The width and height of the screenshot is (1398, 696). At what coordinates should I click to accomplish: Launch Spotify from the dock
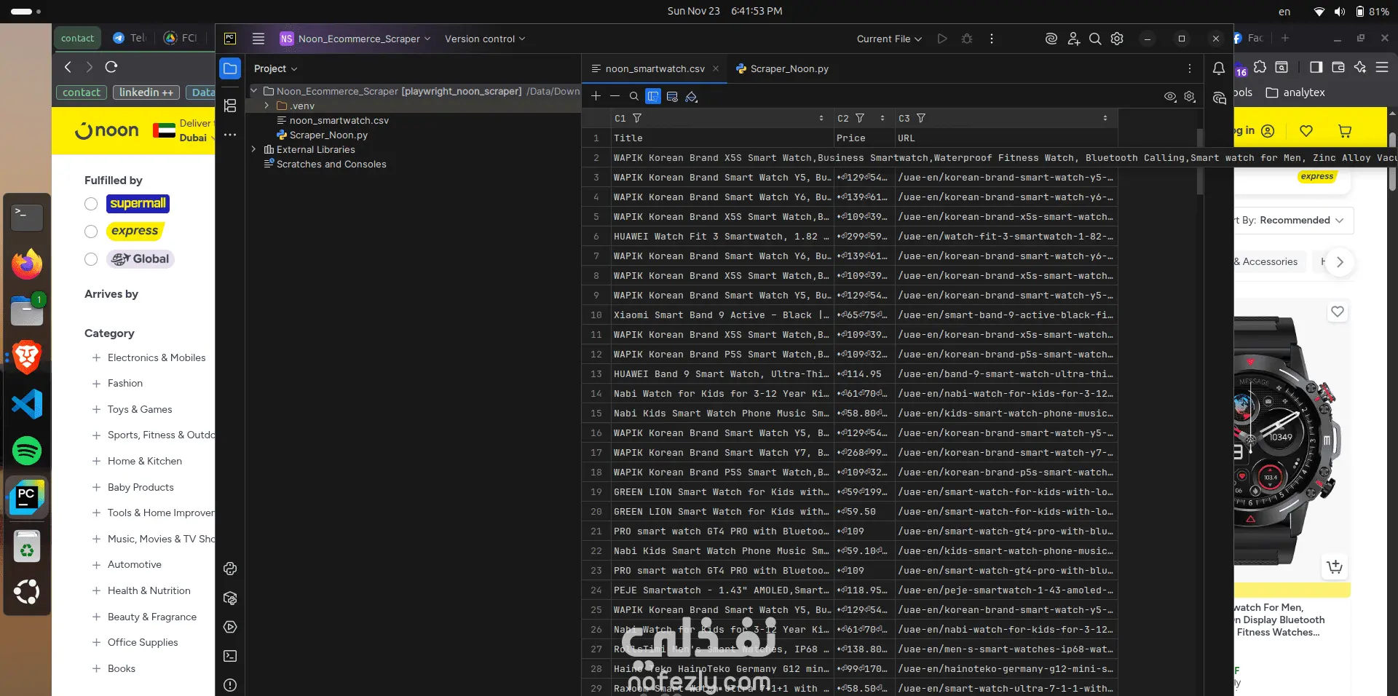tap(27, 451)
